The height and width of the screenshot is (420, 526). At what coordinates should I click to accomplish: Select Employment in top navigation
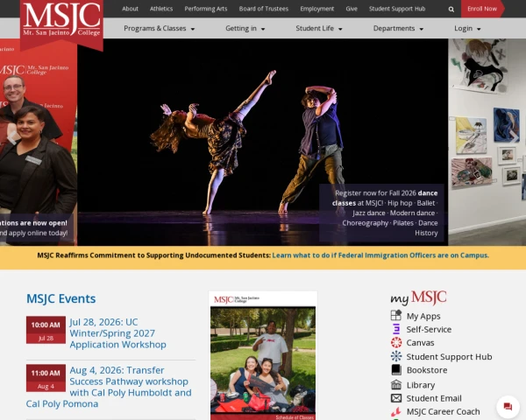click(317, 9)
